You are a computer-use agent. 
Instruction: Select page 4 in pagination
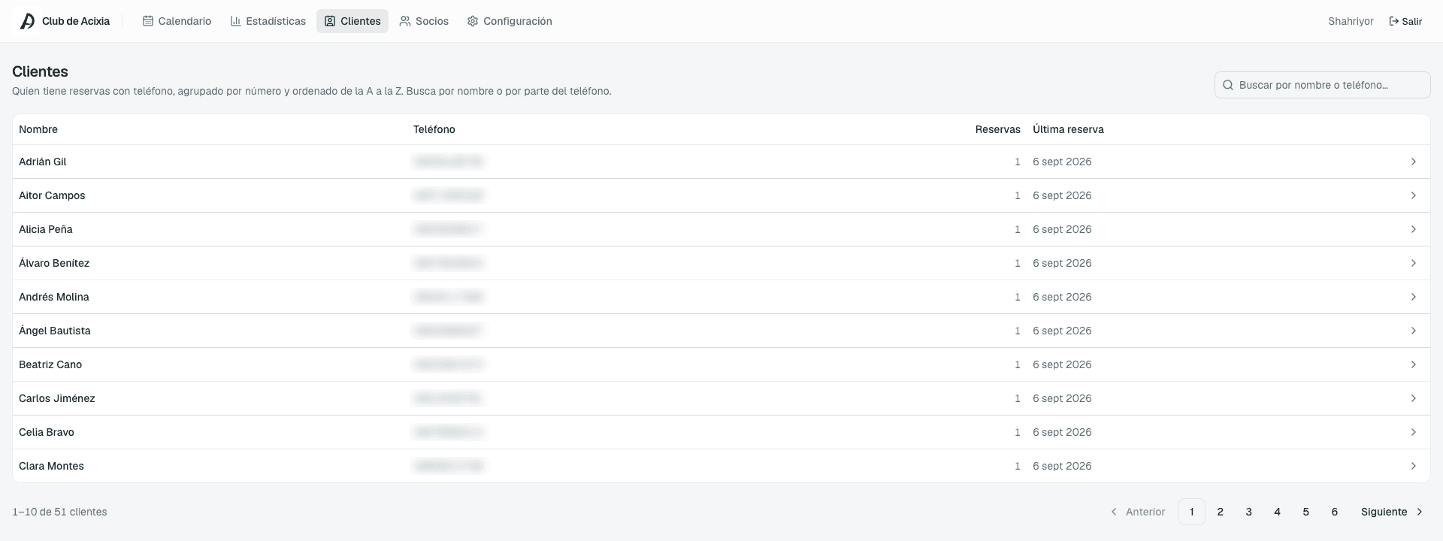[1278, 512]
